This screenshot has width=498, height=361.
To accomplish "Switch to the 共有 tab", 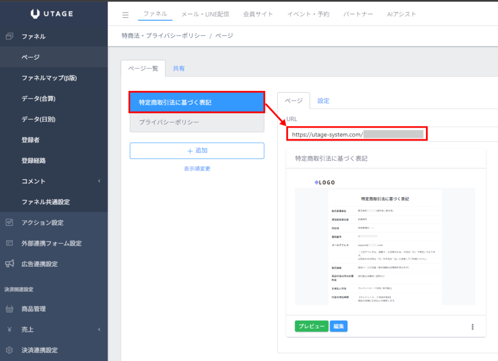I will tap(179, 69).
